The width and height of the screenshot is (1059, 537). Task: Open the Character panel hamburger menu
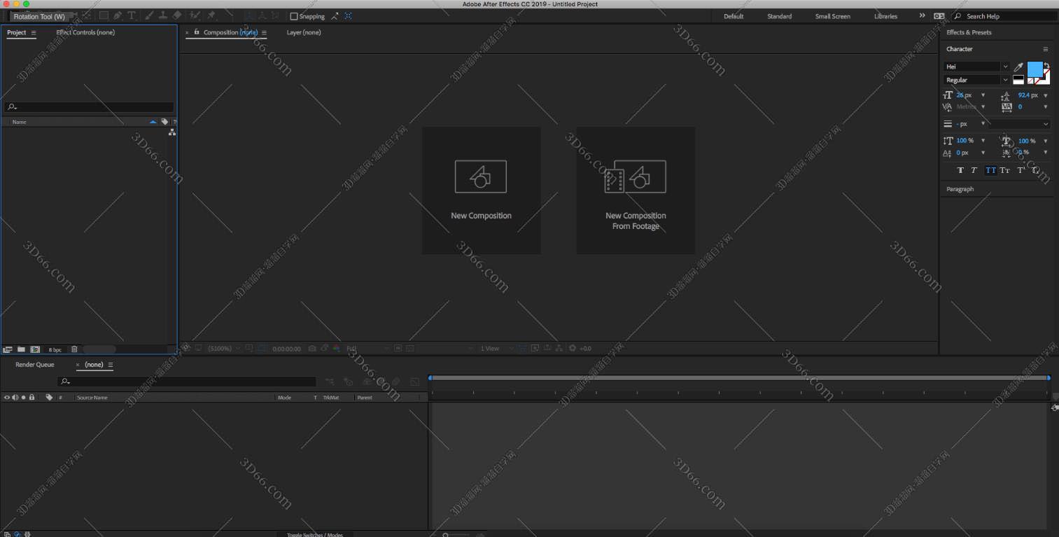1046,49
